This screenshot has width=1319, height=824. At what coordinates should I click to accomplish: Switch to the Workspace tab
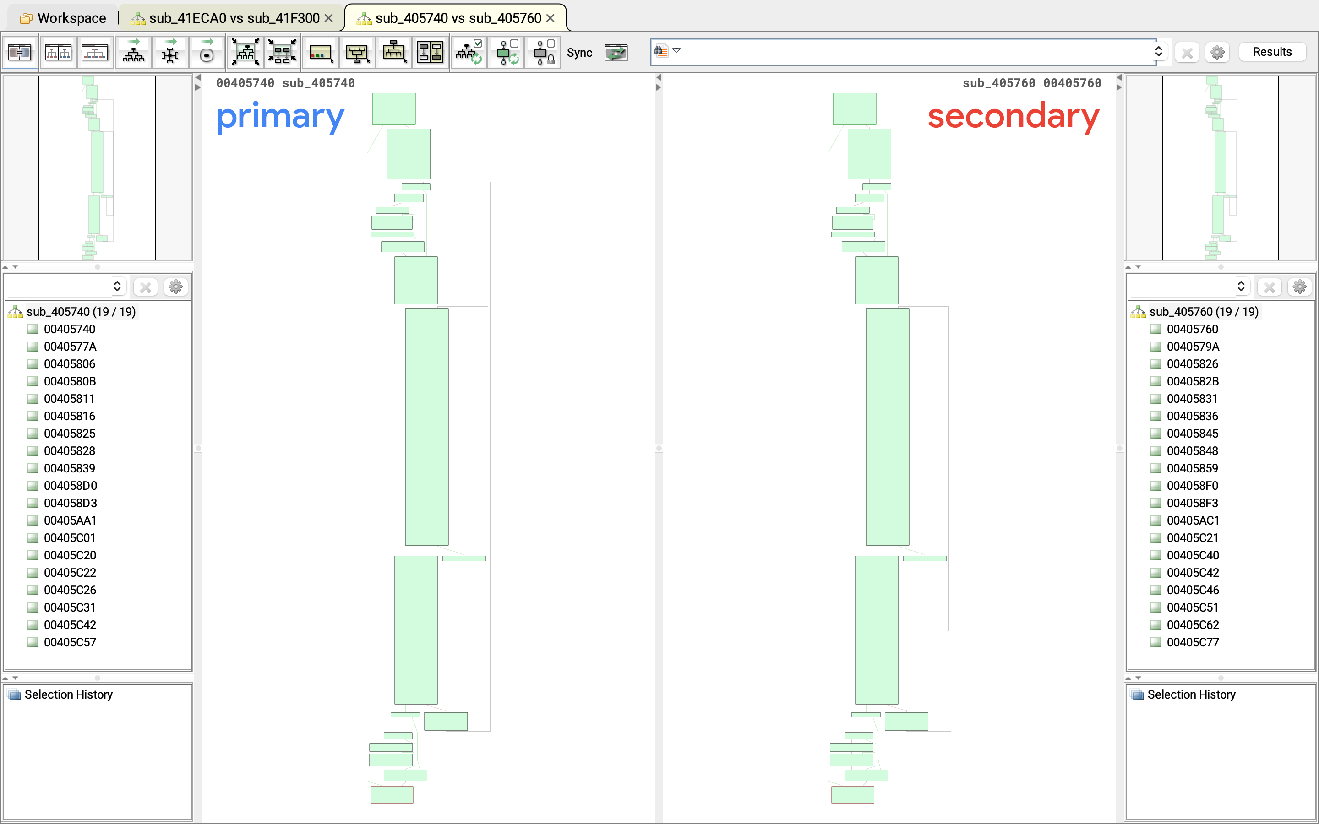(63, 18)
